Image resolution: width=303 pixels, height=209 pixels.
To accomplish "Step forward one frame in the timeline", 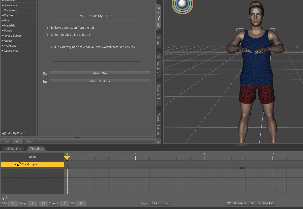I will click(x=260, y=203).
